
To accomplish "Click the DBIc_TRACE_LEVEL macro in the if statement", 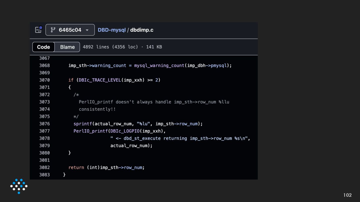I will pos(100,80).
